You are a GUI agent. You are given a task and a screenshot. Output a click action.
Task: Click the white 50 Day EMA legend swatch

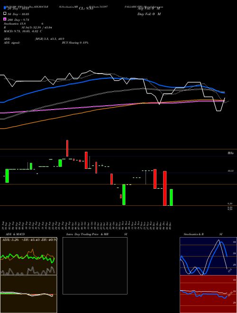pyautogui.click(x=5, y=14)
